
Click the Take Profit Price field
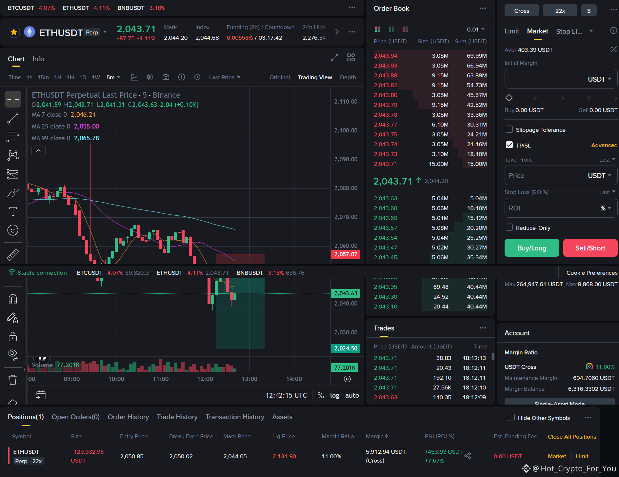(561, 175)
